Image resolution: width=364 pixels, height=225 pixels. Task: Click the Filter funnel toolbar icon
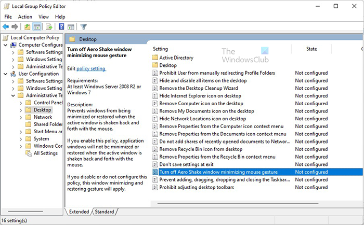[84, 27]
